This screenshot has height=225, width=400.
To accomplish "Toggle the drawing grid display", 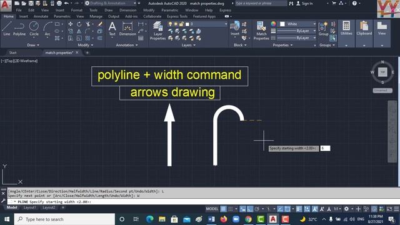I will (223, 209).
